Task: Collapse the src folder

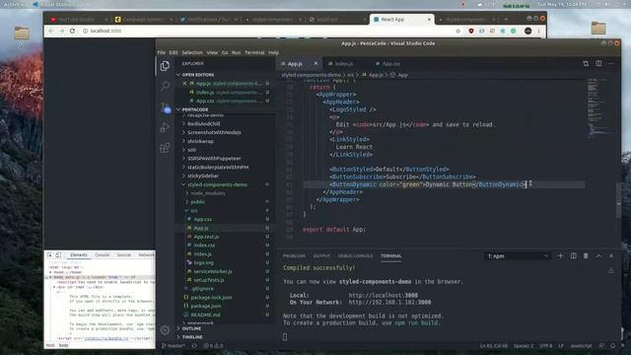Action: [194, 211]
